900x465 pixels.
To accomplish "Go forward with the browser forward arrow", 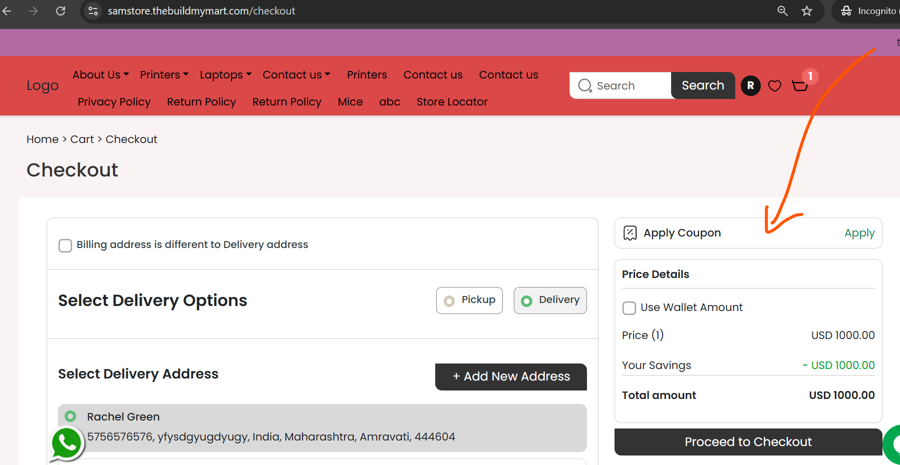I will [x=34, y=11].
